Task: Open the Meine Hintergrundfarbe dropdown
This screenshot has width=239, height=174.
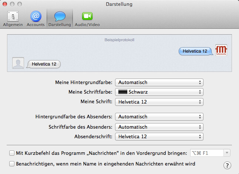Action: coord(159,83)
